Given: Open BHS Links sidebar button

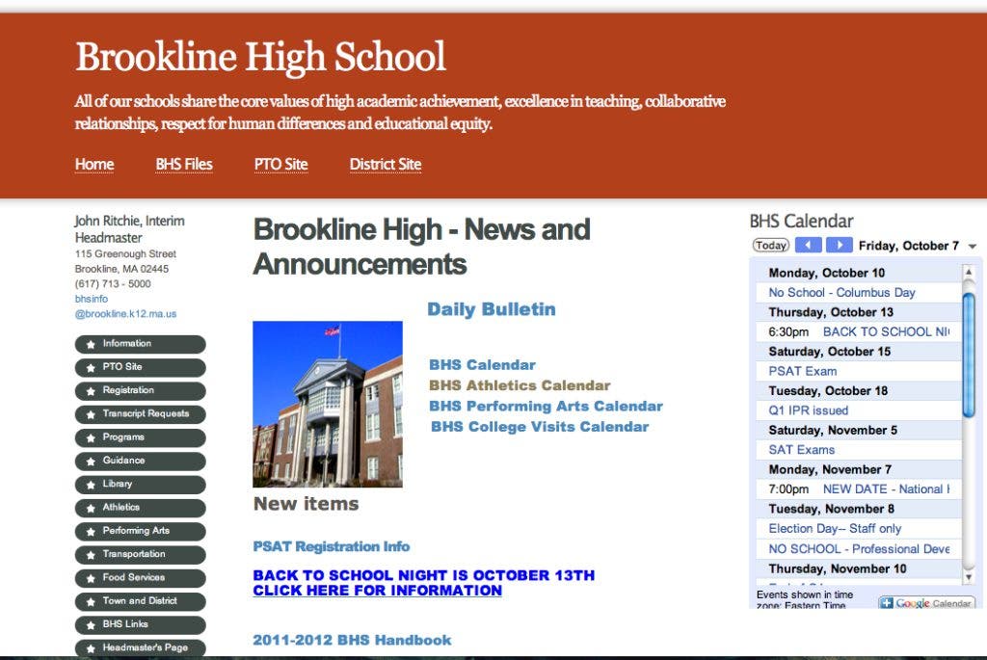Looking at the screenshot, I should click(141, 624).
